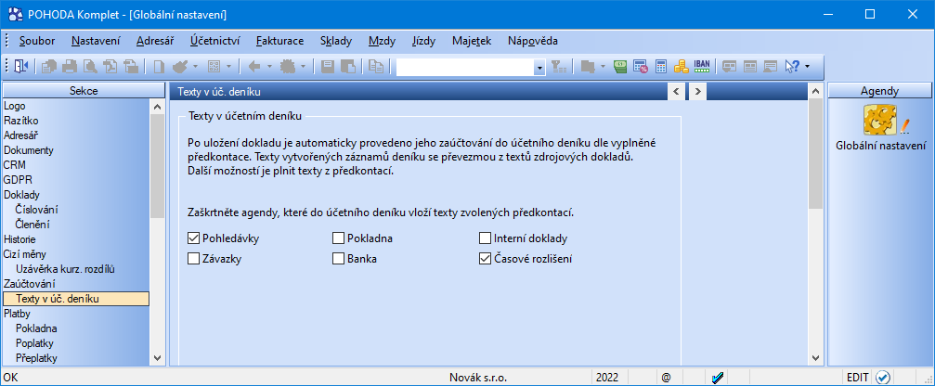935x386 pixels.
Task: Go to previous section with left chevron
Action: (676, 92)
